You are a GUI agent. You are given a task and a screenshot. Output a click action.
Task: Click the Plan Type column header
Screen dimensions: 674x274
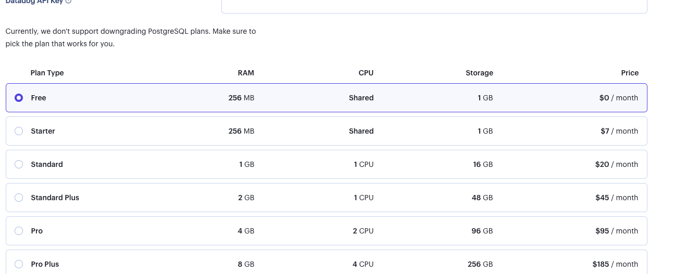(47, 73)
